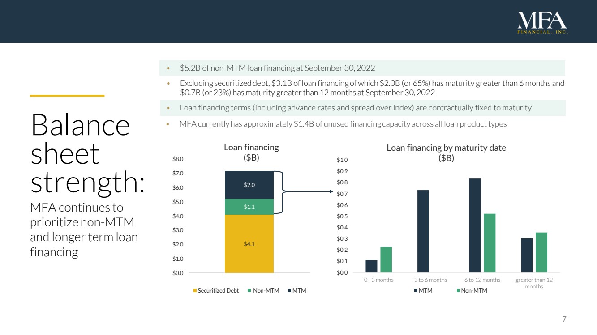Select the Non-MTM bar for 6 to 12 months

(490, 243)
